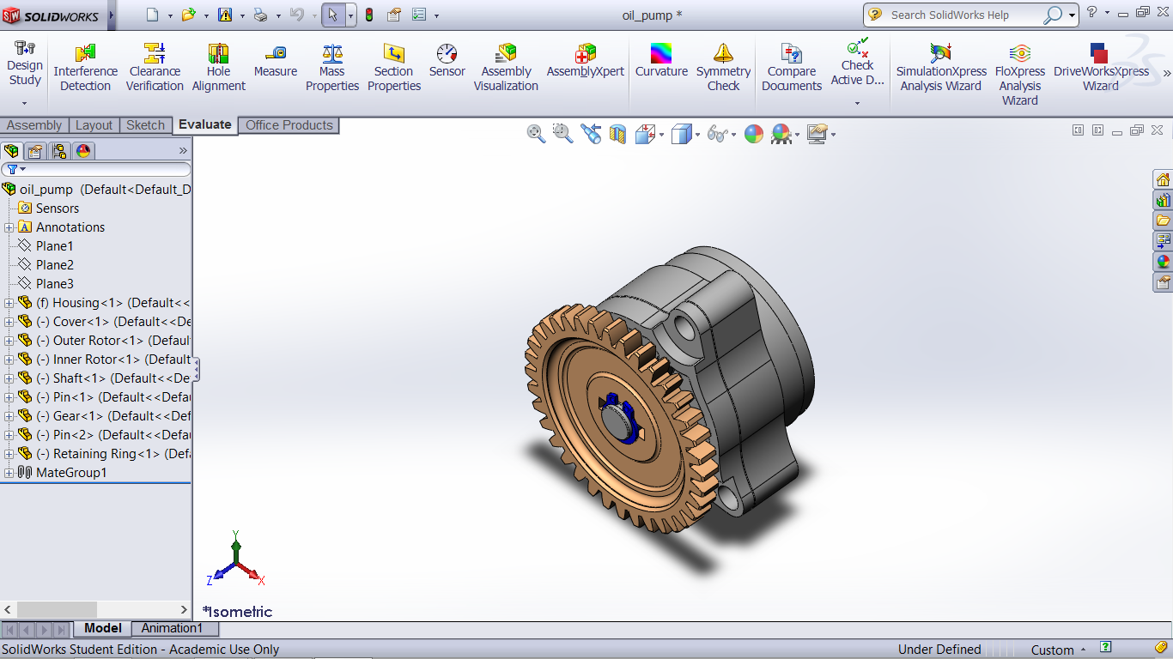Screen dimensions: 1173x659
Task: Open Custom Properties task pane tab
Action: click(x=1163, y=282)
